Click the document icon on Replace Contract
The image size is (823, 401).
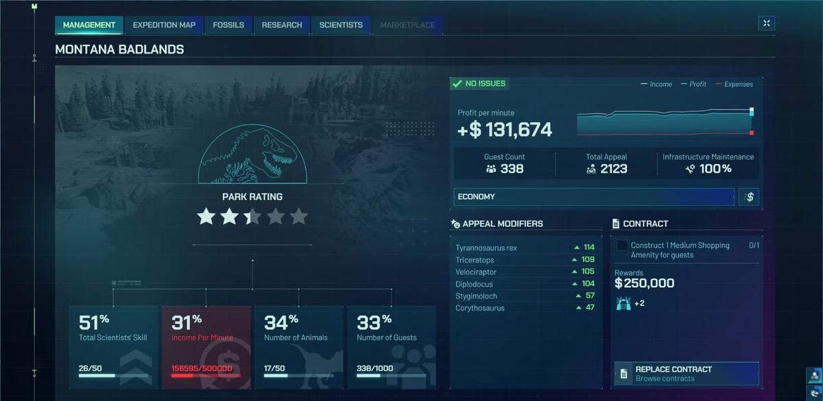pos(623,374)
